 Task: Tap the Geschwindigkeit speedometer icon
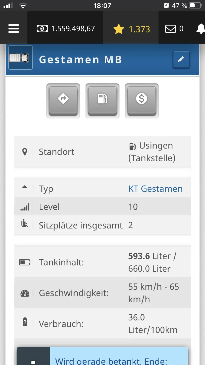25,293
